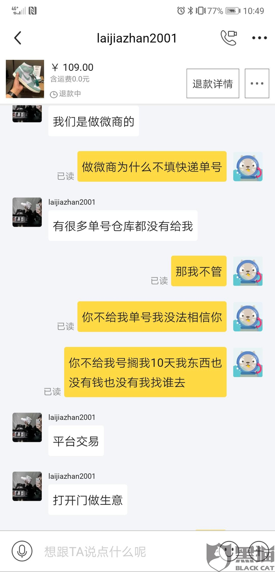Image resolution: width=275 pixels, height=572 pixels.
Task: Tap the ¥109.00 price text
Action: click(73, 67)
